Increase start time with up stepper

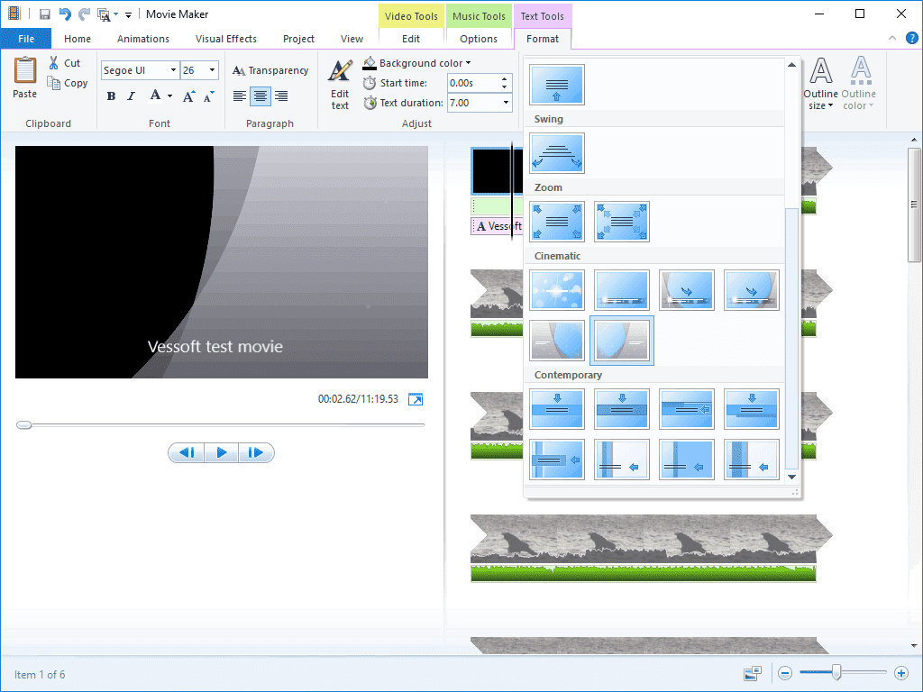[505, 79]
